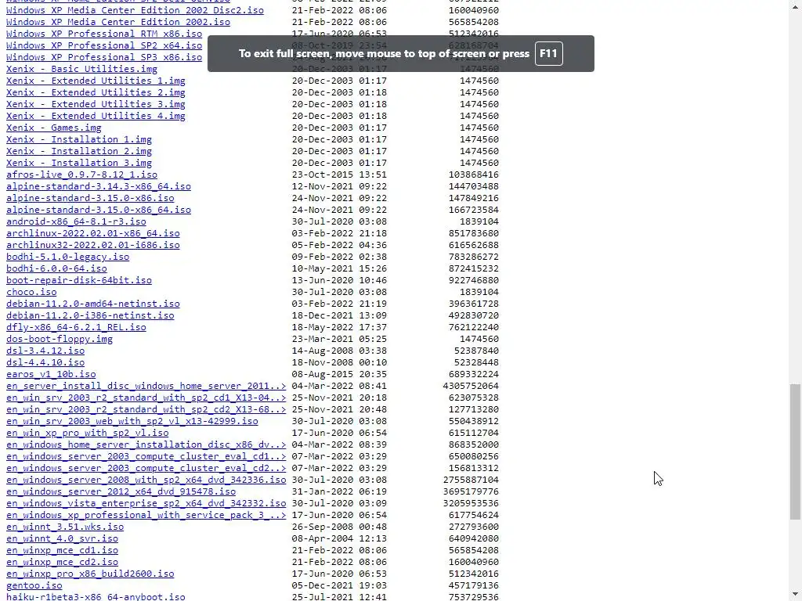
Task: Download en_windows_server_2008_with_sp2_x64_dvd_342336.iso
Action: tap(146, 480)
